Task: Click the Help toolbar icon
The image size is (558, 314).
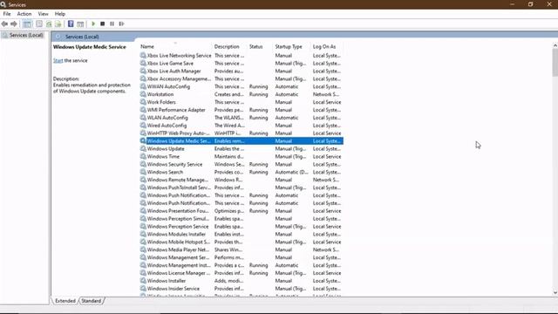Action: click(x=71, y=24)
